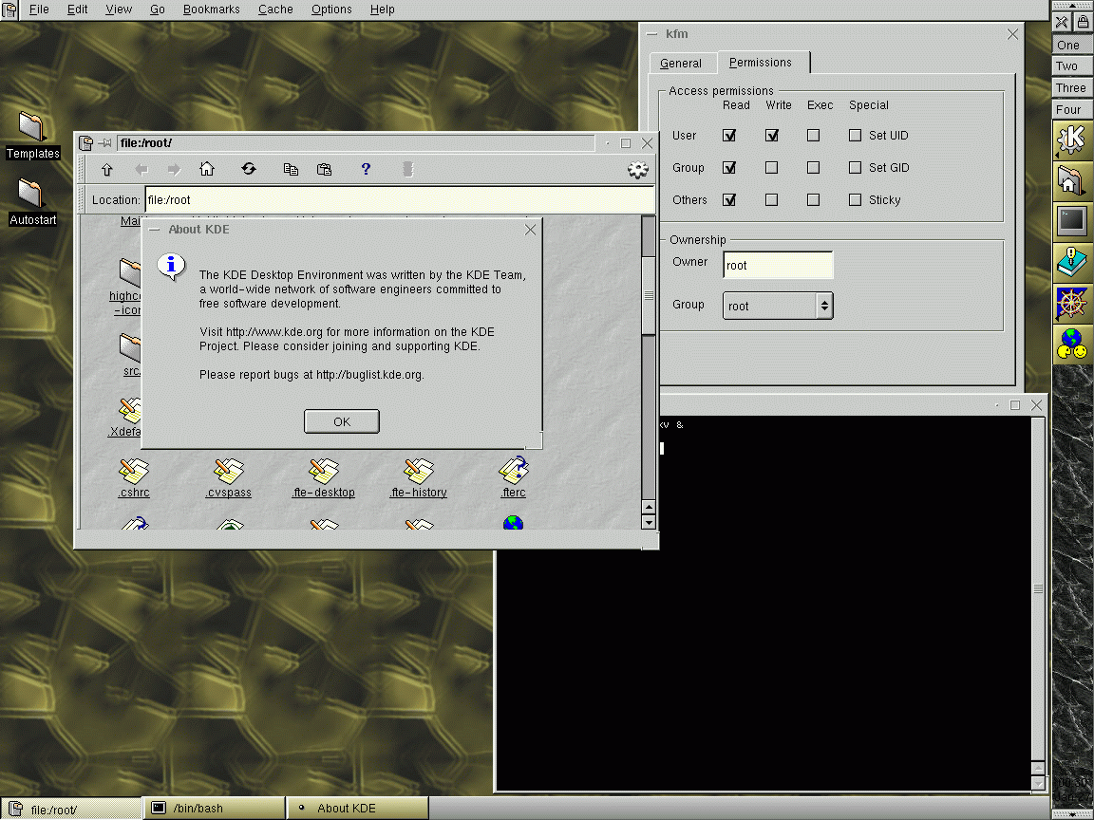This screenshot has width=1094, height=820.
Task: Click the Paste icon in kfm toolbar
Action: click(x=324, y=170)
